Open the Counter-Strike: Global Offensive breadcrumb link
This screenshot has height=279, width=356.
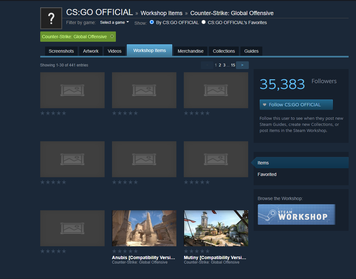pyautogui.click(x=232, y=13)
